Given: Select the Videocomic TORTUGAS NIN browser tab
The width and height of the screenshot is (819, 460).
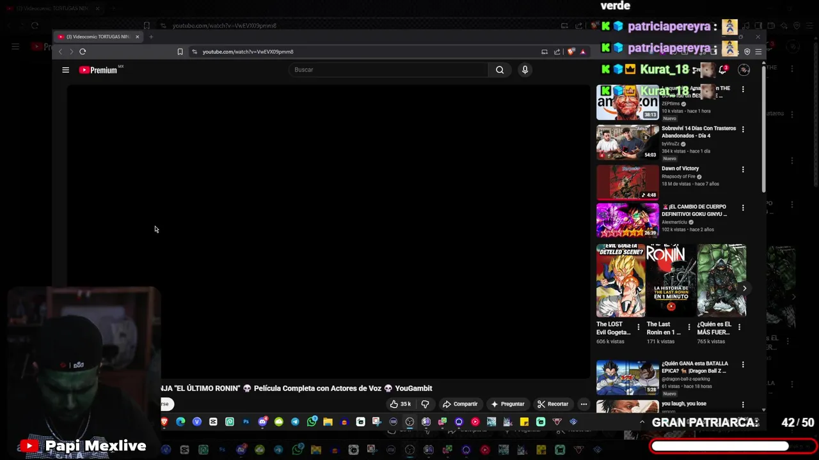Looking at the screenshot, I should [x=98, y=36].
